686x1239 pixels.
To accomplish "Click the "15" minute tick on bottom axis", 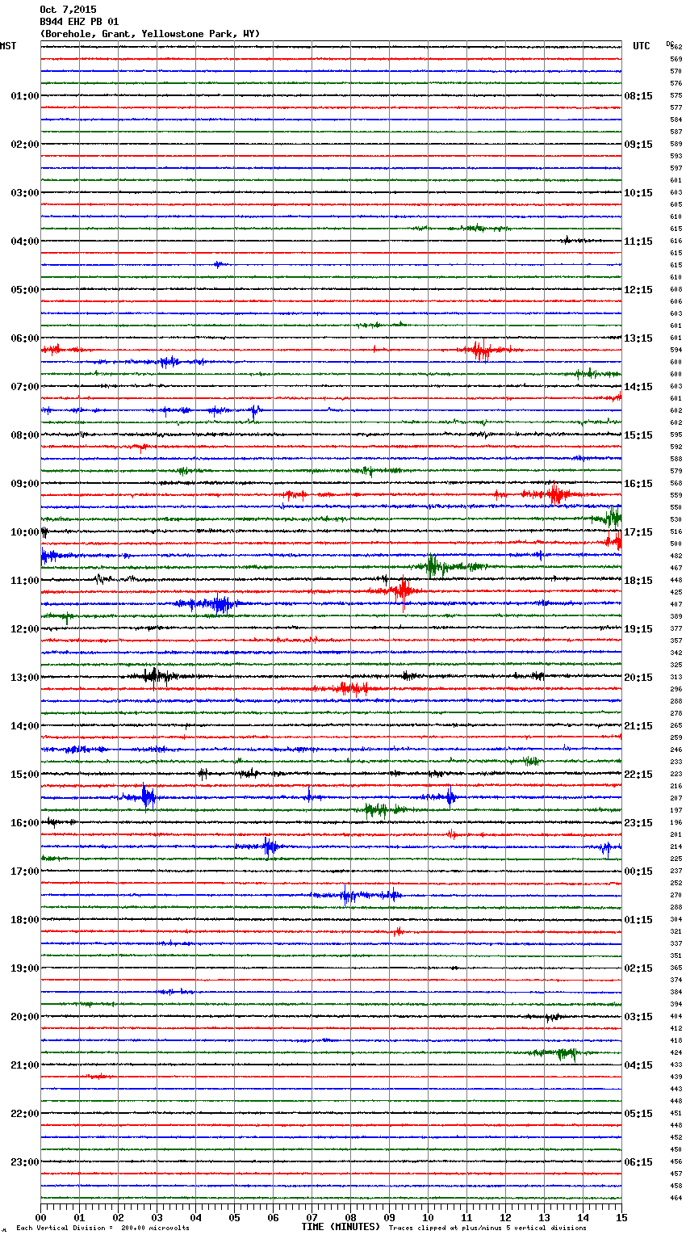I will point(621,1217).
